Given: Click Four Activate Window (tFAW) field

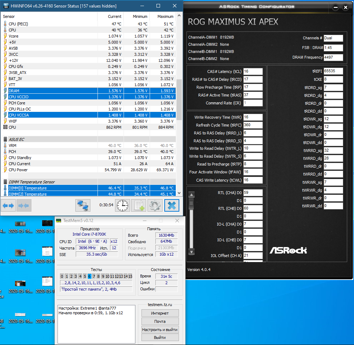Looking at the screenshot, I should (x=253, y=172).
